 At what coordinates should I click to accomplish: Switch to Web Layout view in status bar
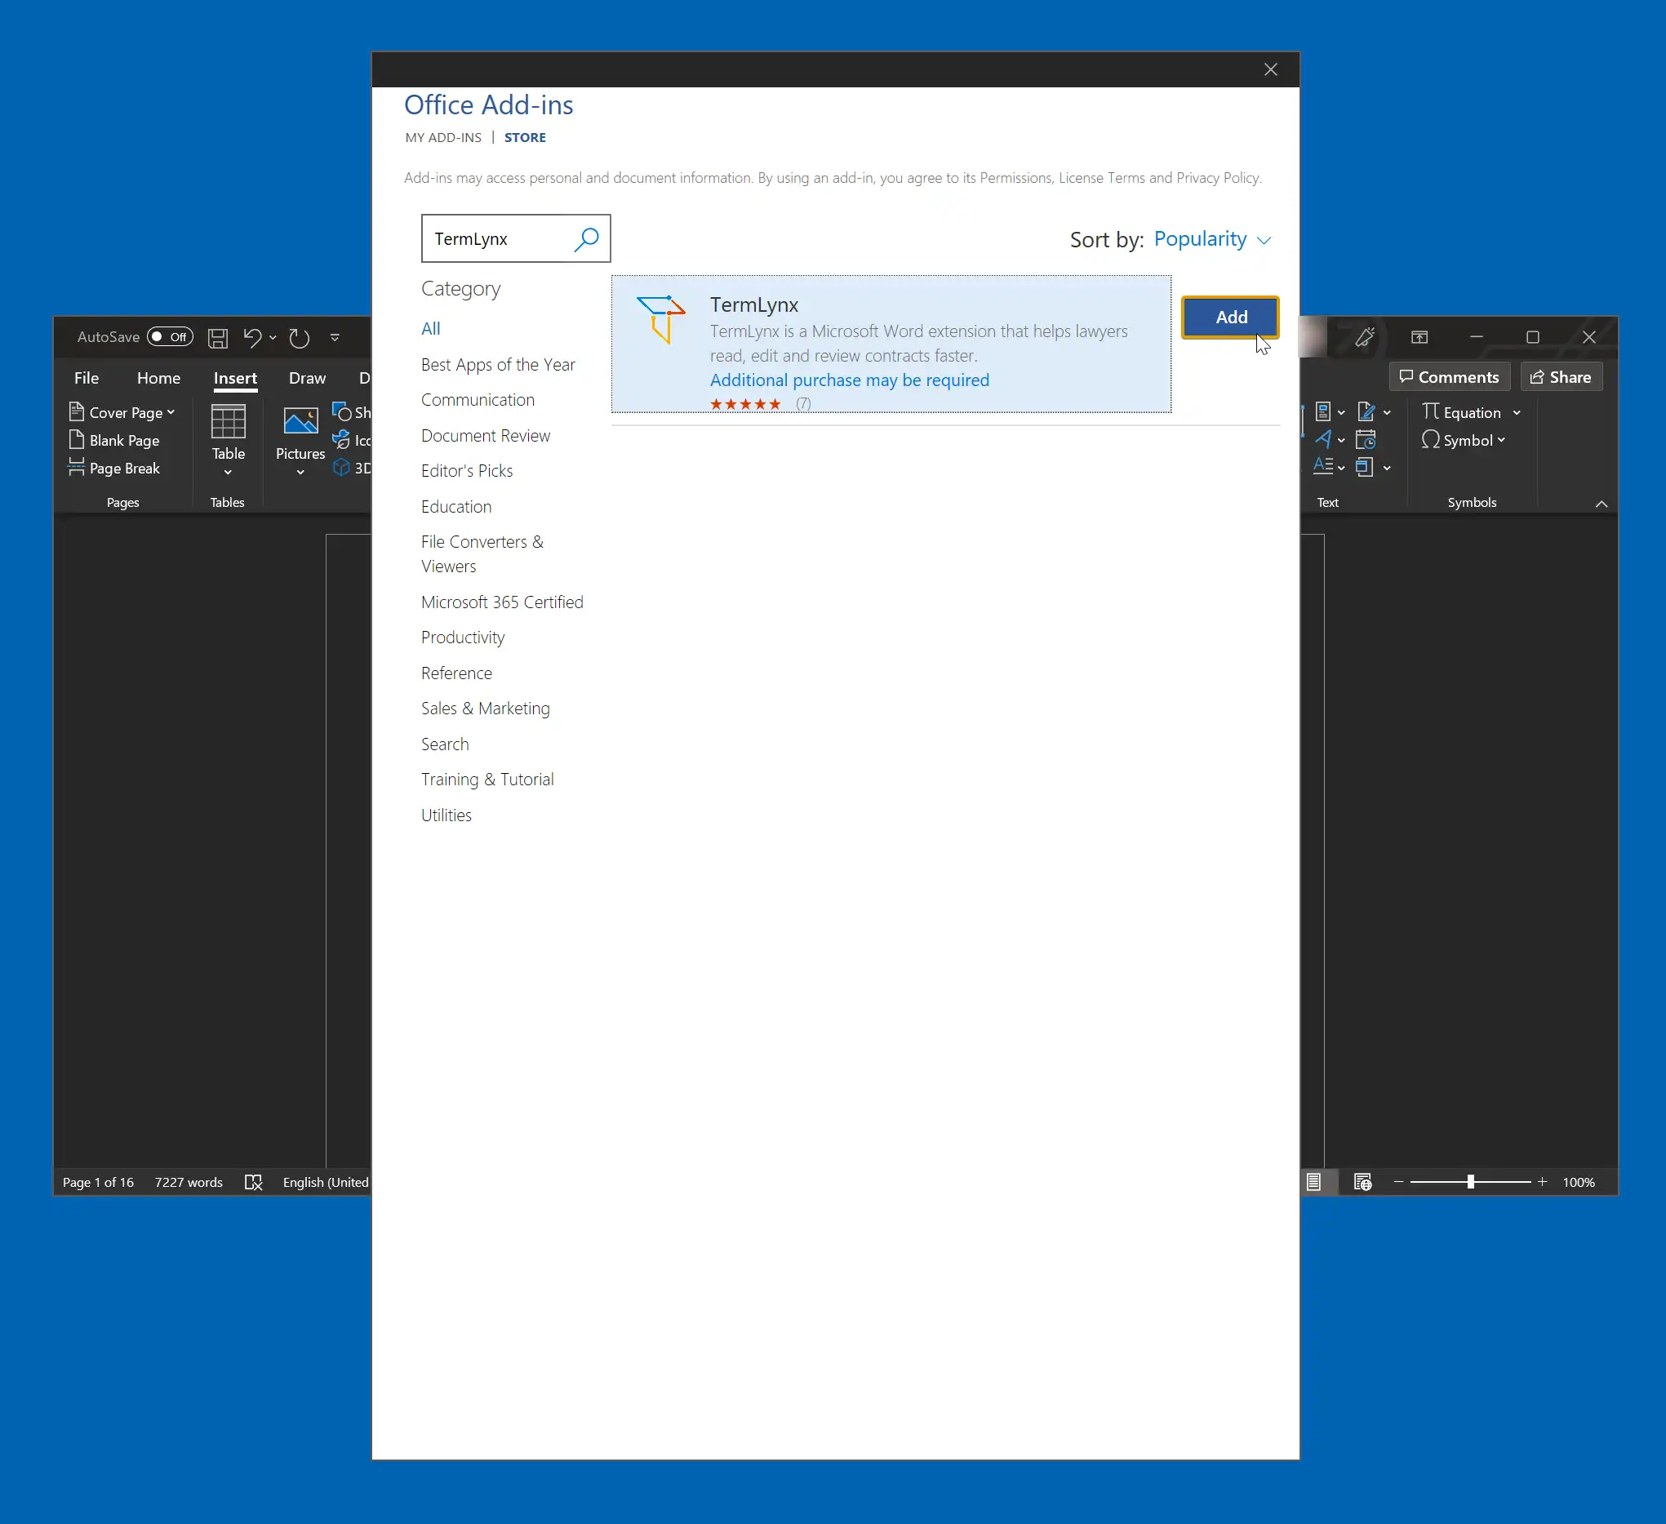point(1363,1183)
